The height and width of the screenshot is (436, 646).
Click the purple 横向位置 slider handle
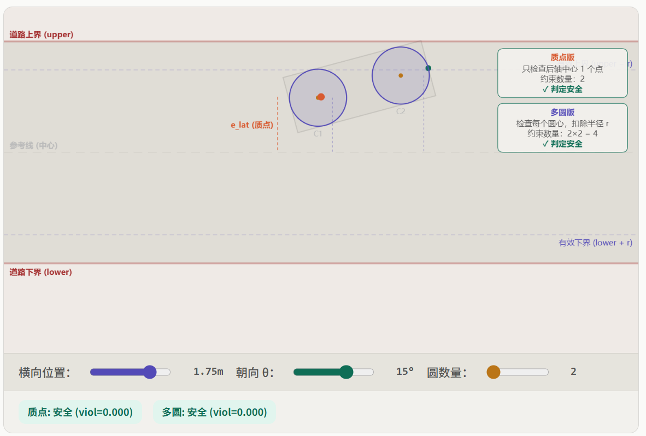[149, 372]
